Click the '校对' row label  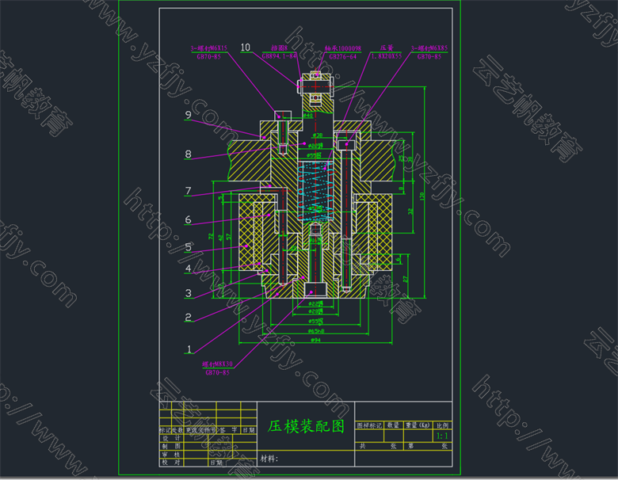[171, 463]
